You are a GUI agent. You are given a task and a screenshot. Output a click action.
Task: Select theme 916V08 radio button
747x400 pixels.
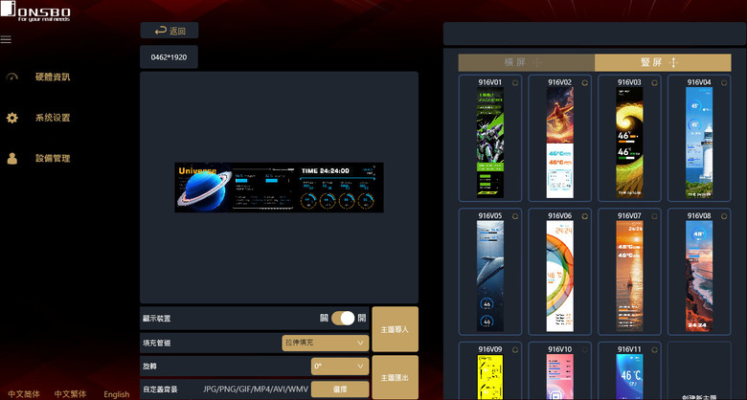pos(724,215)
